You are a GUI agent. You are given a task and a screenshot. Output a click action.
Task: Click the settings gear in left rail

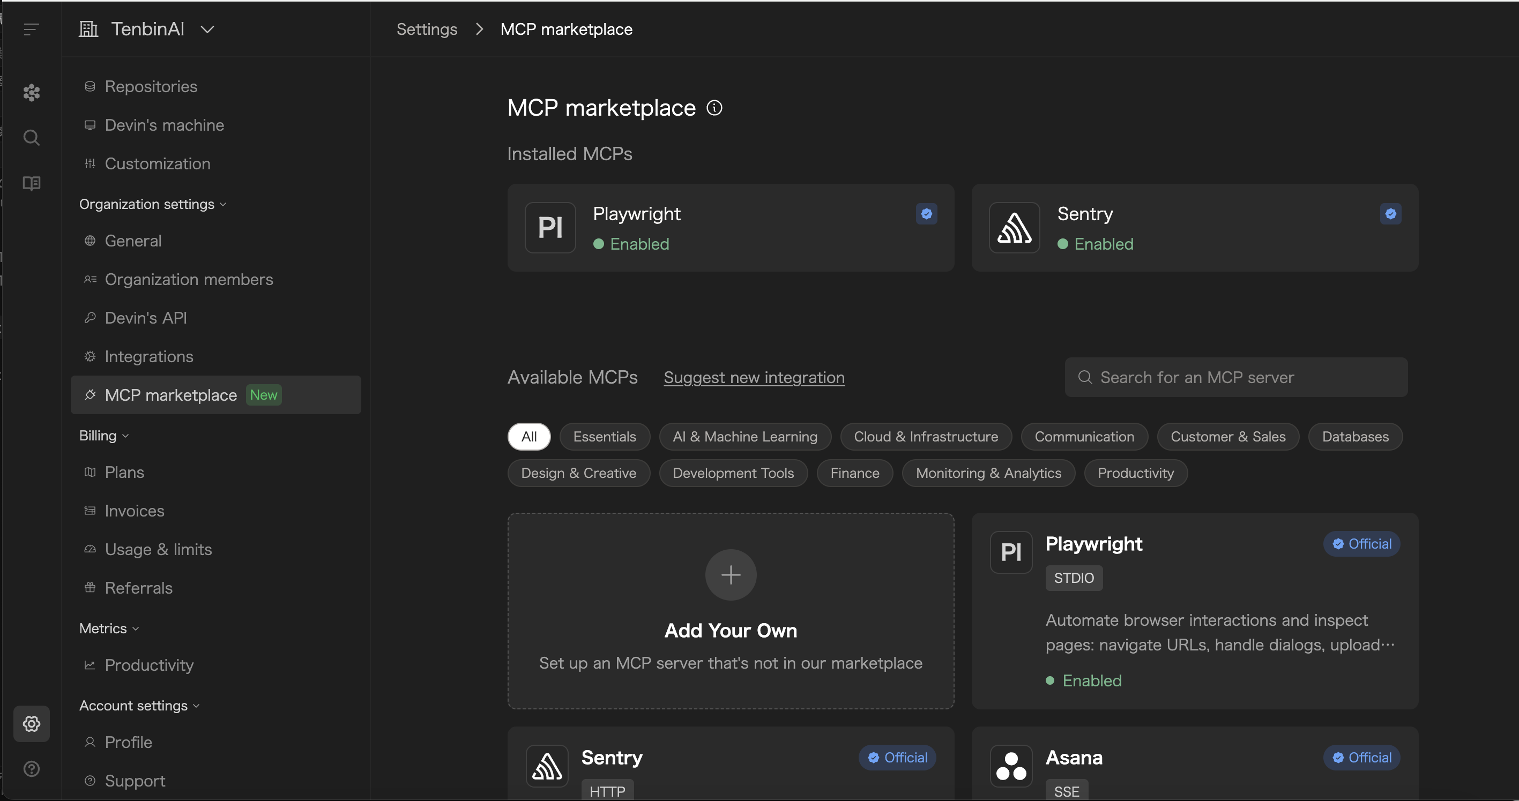pyautogui.click(x=31, y=723)
